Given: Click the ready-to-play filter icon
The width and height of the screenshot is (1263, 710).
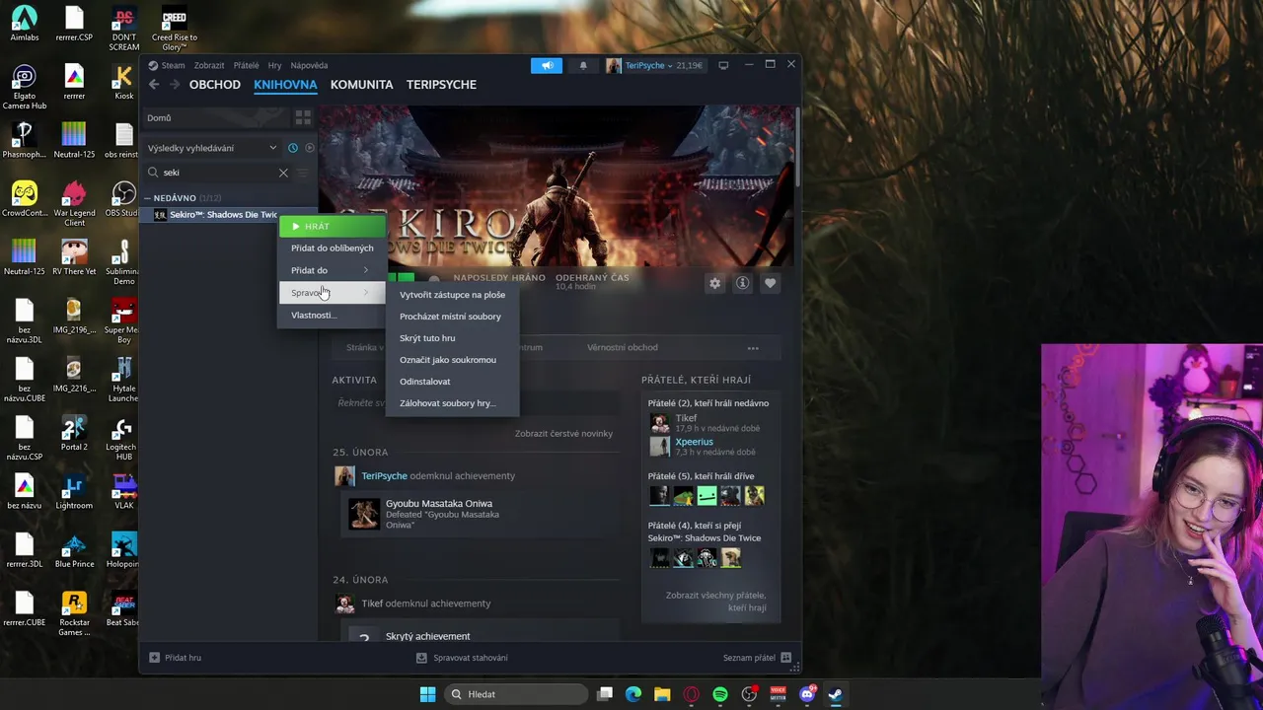Looking at the screenshot, I should [309, 148].
